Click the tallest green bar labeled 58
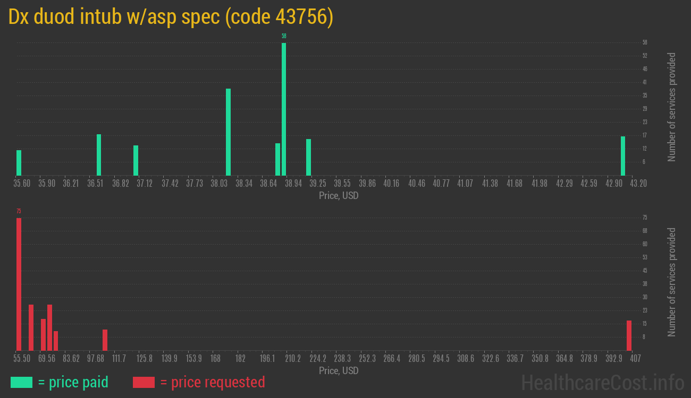 pyautogui.click(x=284, y=109)
